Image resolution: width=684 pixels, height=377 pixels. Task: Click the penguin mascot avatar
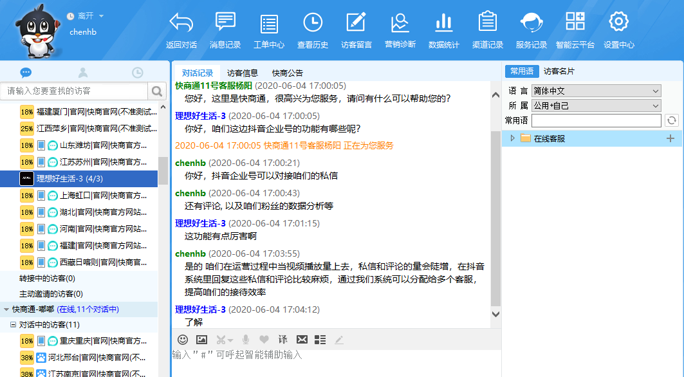37,32
